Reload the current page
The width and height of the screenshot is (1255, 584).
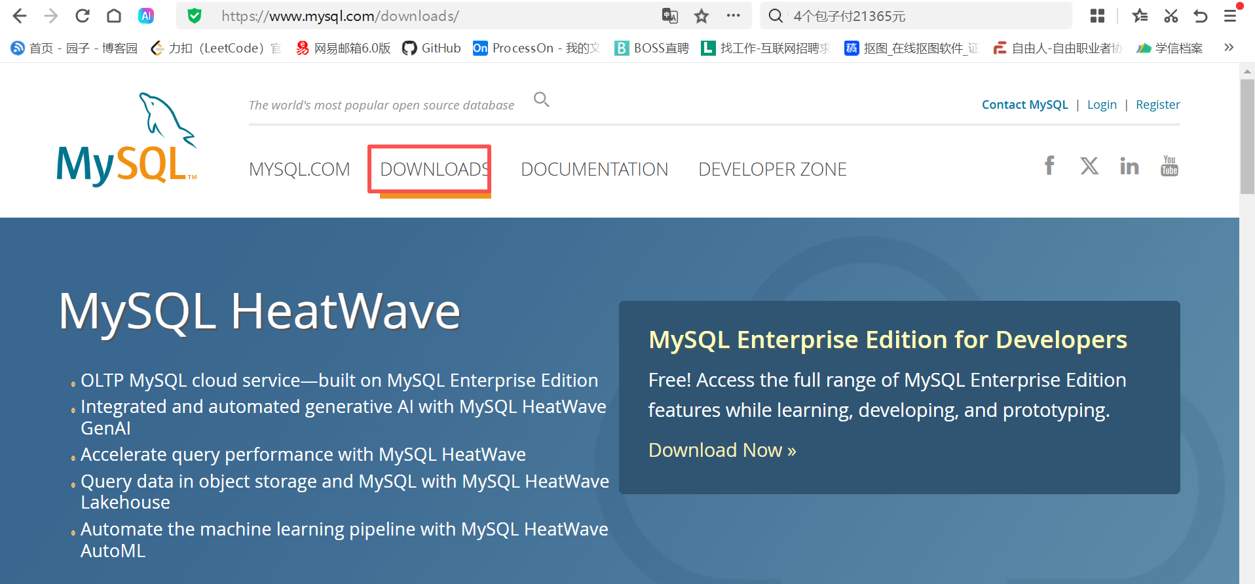[x=83, y=16]
